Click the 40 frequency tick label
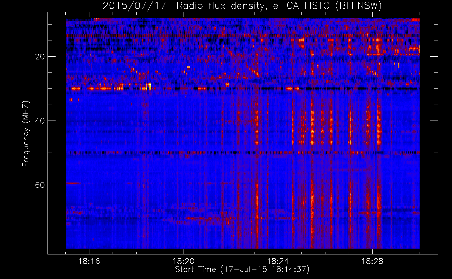 pyautogui.click(x=40, y=121)
